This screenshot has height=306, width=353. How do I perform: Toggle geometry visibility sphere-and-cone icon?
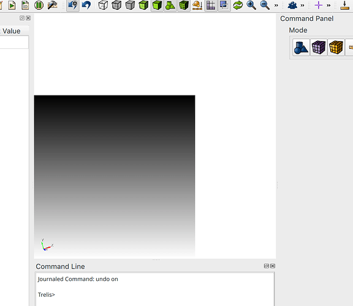point(170,5)
